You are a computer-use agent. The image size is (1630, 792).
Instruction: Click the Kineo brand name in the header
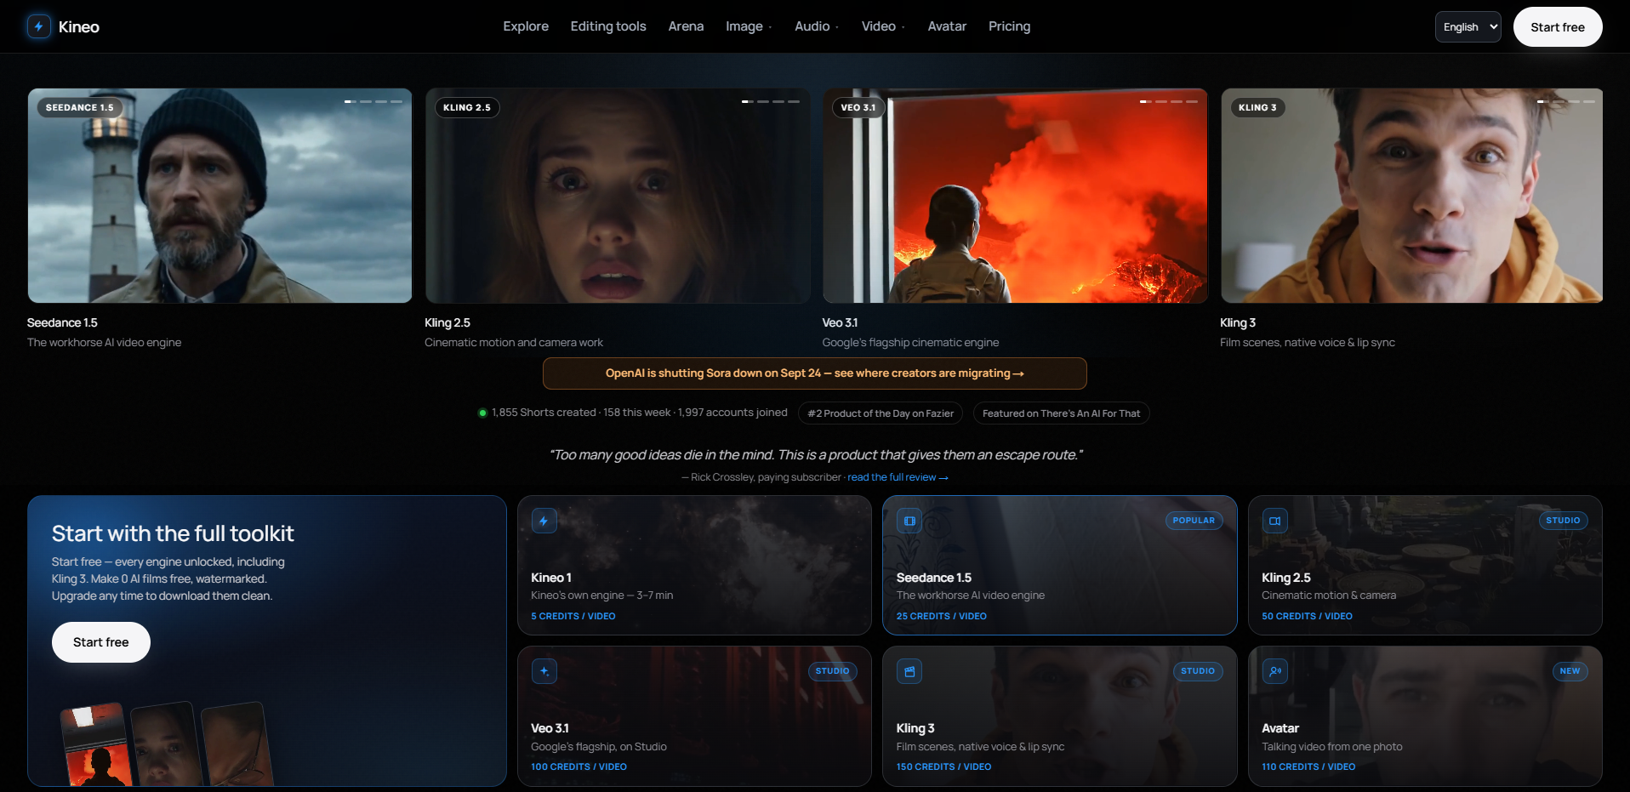(x=79, y=27)
